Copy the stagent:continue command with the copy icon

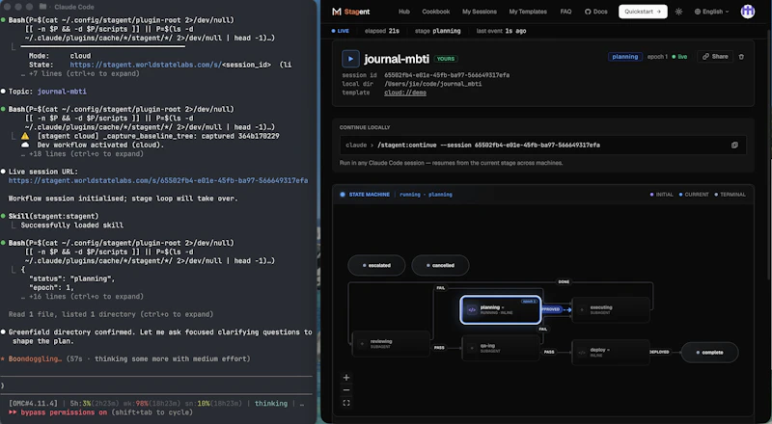[734, 146]
